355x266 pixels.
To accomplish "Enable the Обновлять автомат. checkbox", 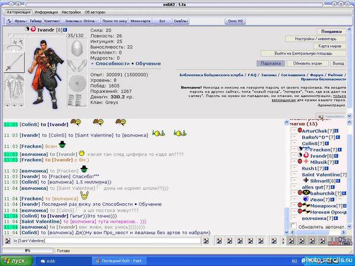I will (293, 226).
